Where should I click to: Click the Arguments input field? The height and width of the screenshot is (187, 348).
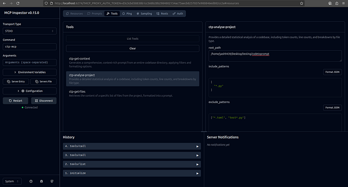[x=29, y=62]
